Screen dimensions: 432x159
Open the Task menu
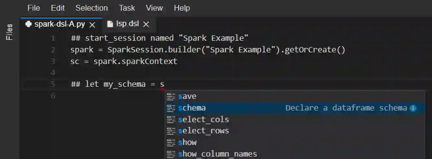tap(127, 8)
